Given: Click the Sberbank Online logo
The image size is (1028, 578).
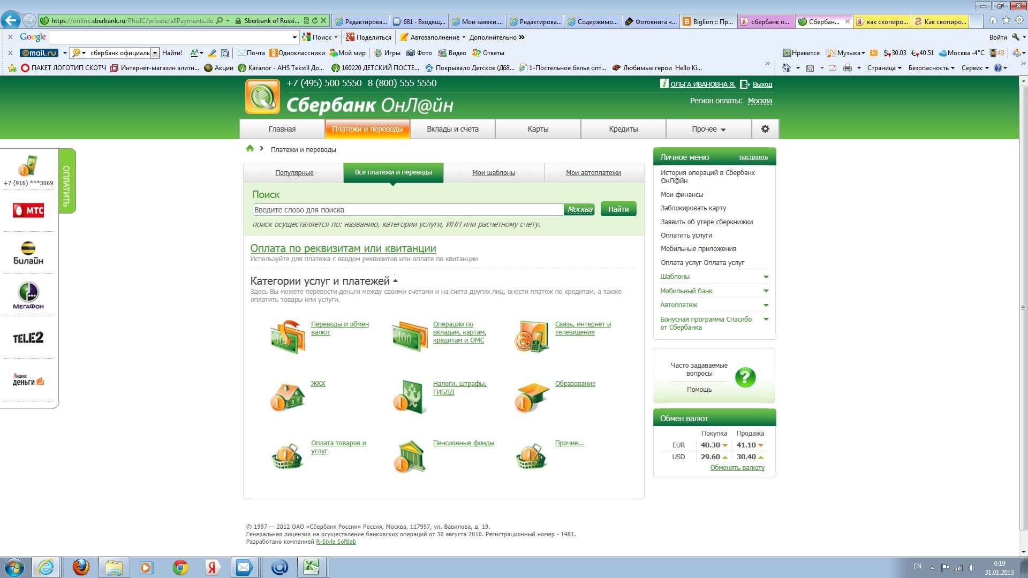Looking at the screenshot, I should 262,97.
